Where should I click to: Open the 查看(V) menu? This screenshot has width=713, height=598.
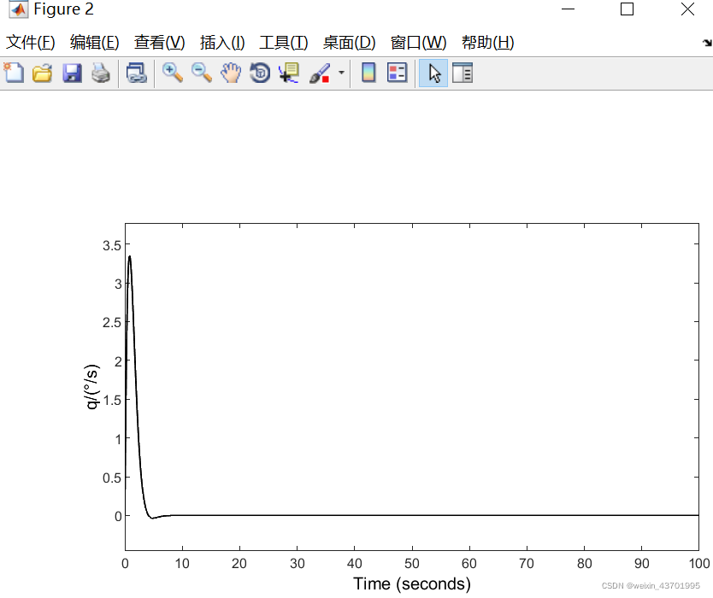tap(160, 42)
